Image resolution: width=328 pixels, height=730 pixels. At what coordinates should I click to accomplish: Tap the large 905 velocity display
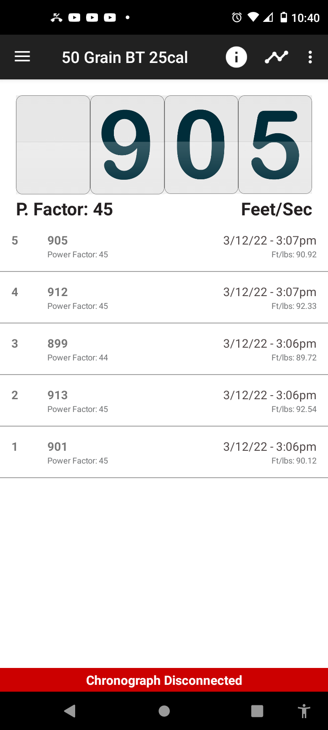coord(164,145)
